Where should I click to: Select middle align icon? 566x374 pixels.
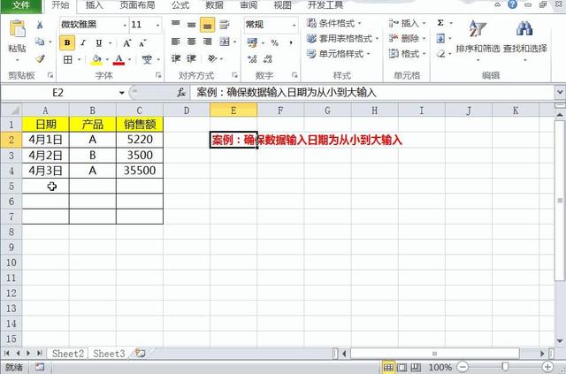(191, 25)
